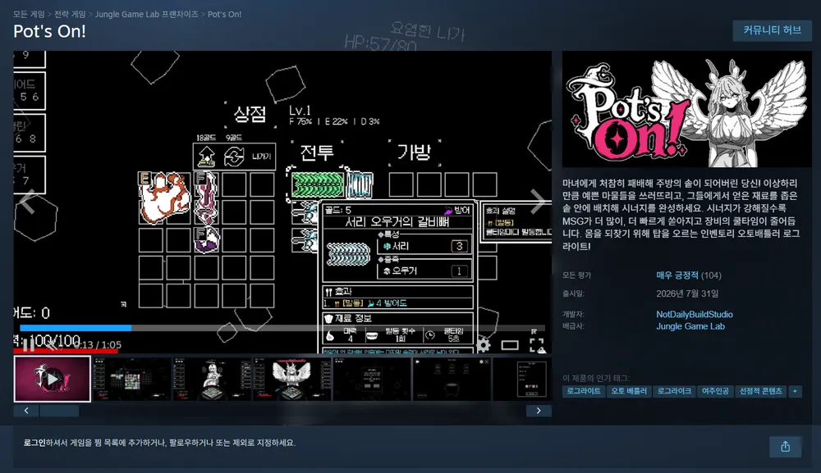Select the pink trailer thumbnail with play icon
The height and width of the screenshot is (473, 821).
53,379
